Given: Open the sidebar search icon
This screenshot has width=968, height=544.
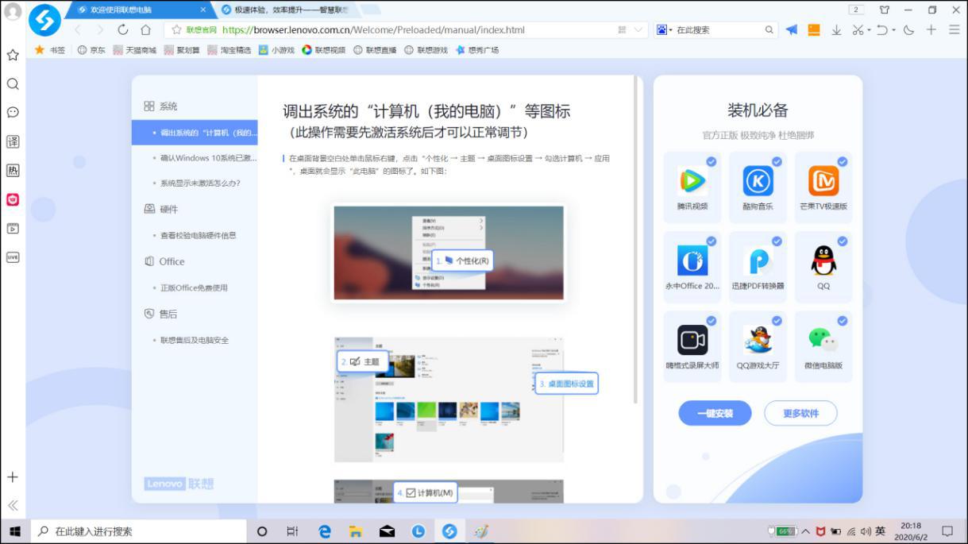Looking at the screenshot, I should click(x=12, y=83).
